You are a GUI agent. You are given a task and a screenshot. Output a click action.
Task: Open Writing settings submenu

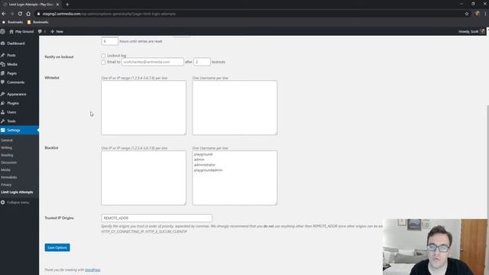(7, 147)
